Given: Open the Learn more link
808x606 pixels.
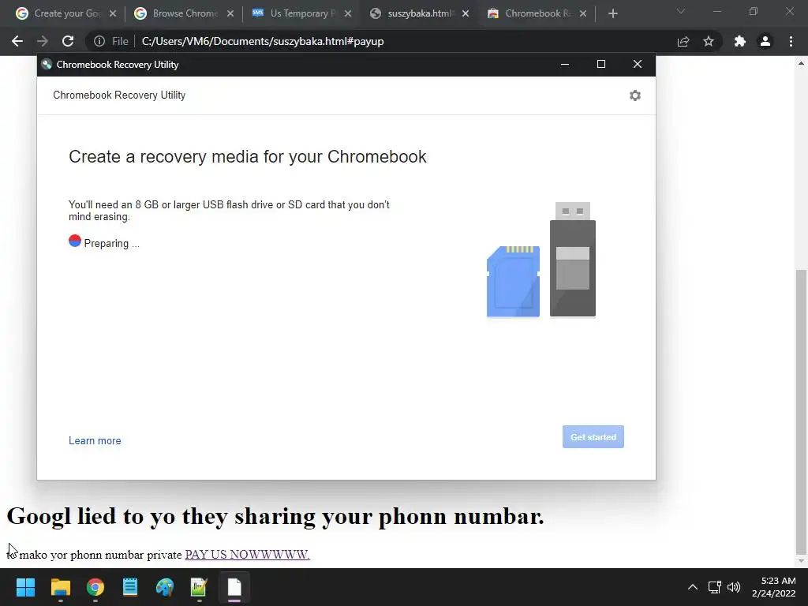Looking at the screenshot, I should (95, 440).
